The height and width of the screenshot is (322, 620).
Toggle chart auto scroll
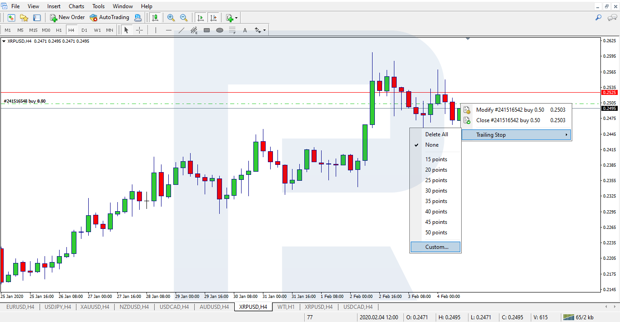(201, 17)
